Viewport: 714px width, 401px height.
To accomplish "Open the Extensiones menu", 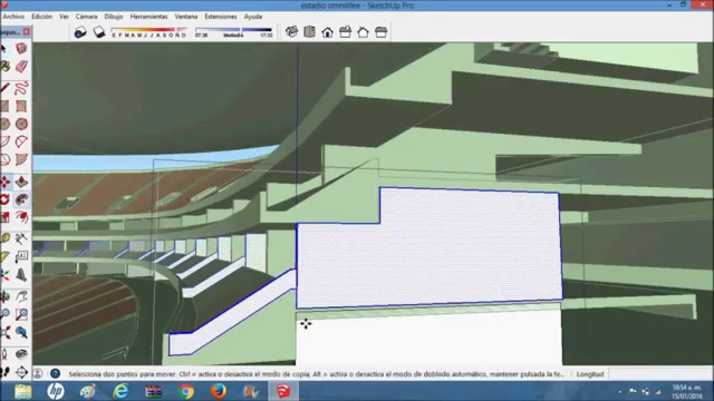I will (221, 17).
